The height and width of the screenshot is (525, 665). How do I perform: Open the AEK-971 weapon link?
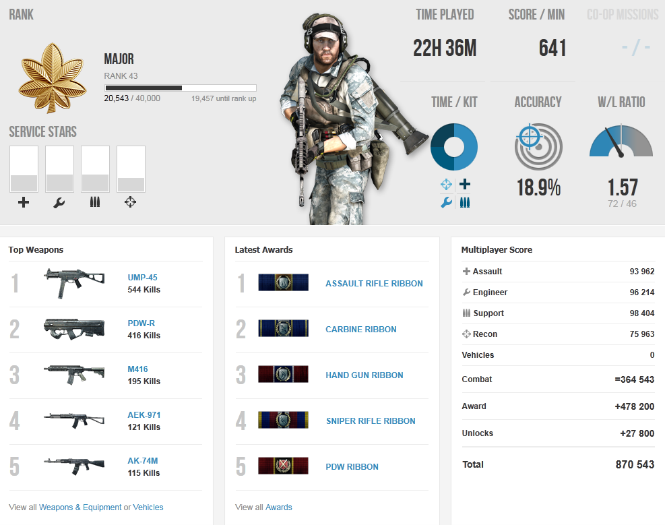point(144,414)
